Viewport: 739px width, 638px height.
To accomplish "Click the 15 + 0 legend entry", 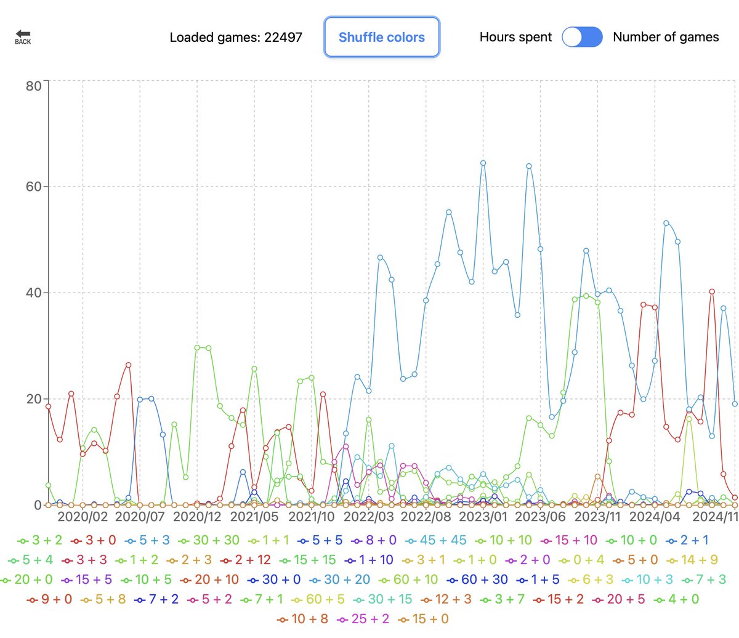I will (x=423, y=618).
